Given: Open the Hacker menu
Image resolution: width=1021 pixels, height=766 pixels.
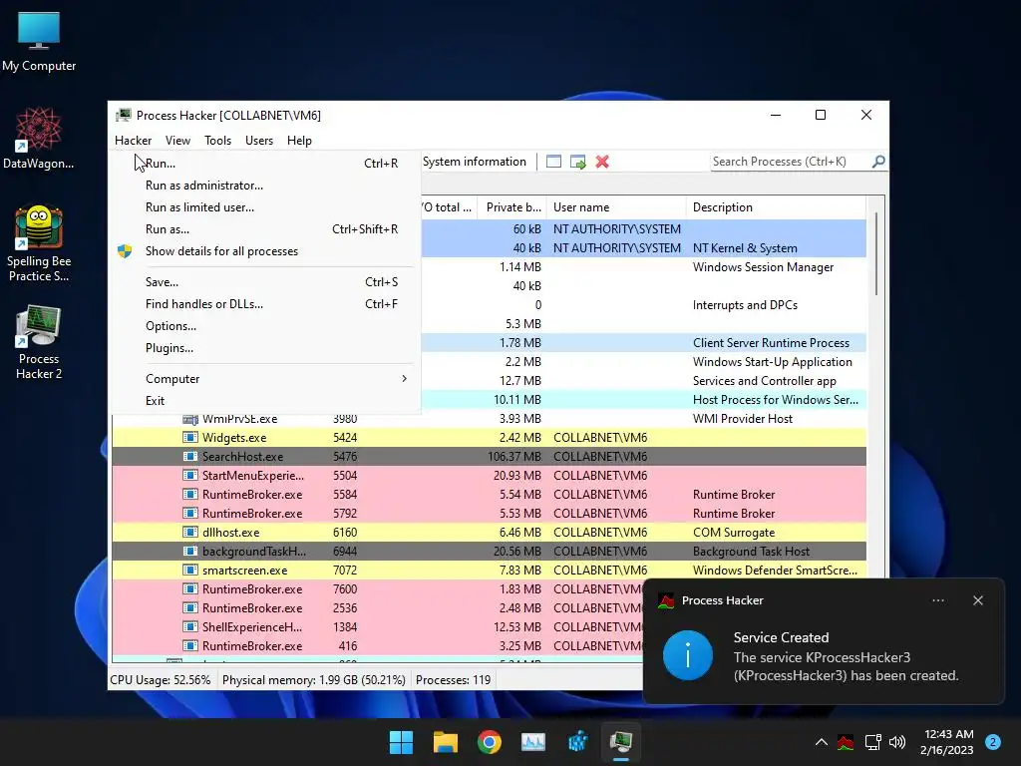Looking at the screenshot, I should (x=133, y=141).
